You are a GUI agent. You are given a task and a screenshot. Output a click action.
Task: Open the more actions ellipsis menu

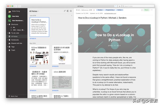(152, 10)
